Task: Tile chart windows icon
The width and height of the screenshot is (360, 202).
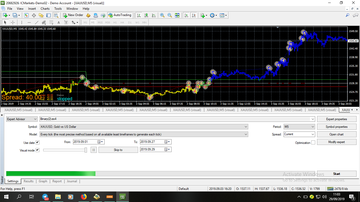Action: (x=177, y=15)
